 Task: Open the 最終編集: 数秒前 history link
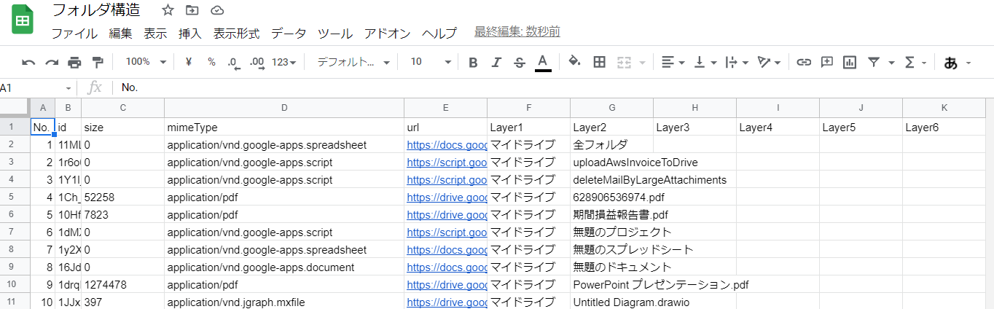[517, 32]
